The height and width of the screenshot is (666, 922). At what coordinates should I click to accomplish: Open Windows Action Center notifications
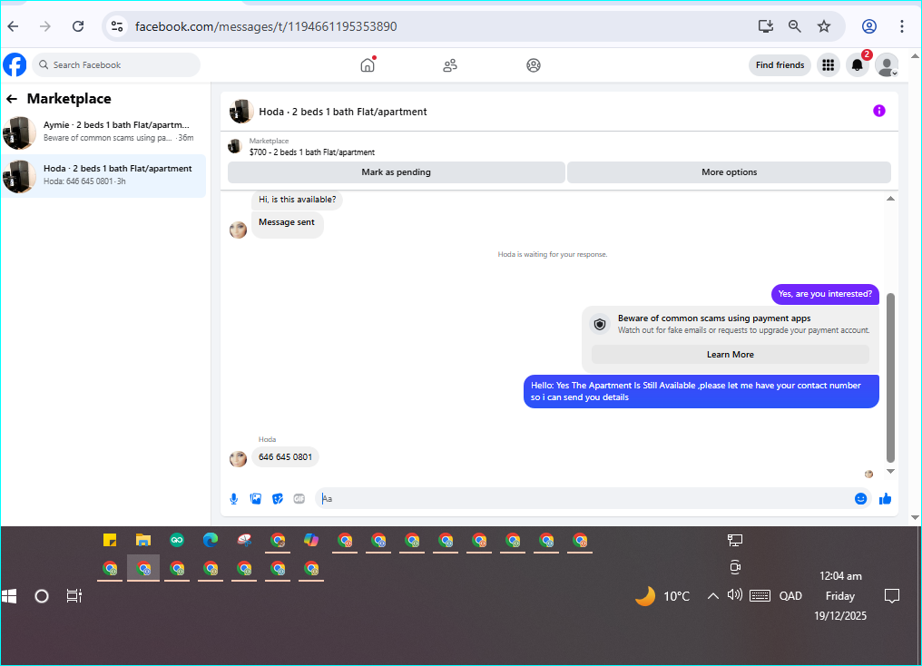pos(892,596)
